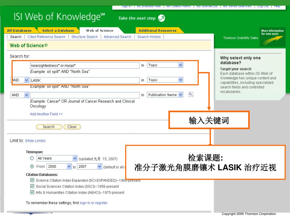290x218 pixels.
Task: Toggle Arts & Humanities Citation Index checkbox
Action: coord(32,192)
